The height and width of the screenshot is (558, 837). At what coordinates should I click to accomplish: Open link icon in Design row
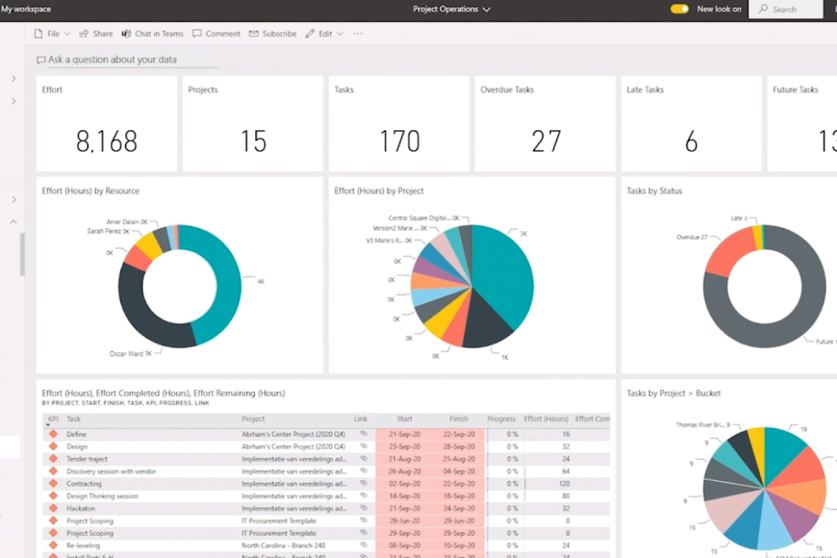click(363, 446)
